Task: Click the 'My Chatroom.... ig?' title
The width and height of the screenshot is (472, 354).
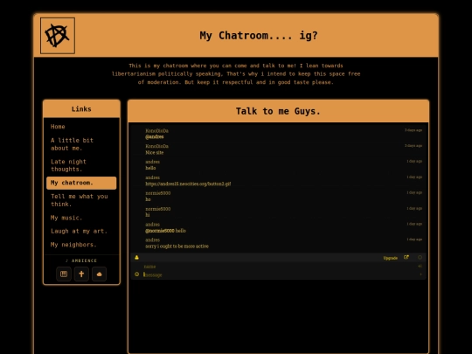Action: pyautogui.click(x=259, y=36)
